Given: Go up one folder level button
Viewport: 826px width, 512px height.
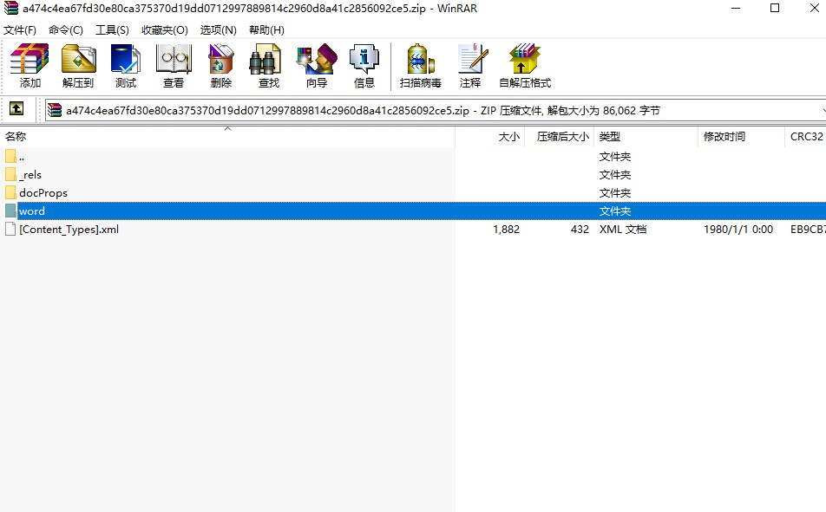Looking at the screenshot, I should coord(16,109).
